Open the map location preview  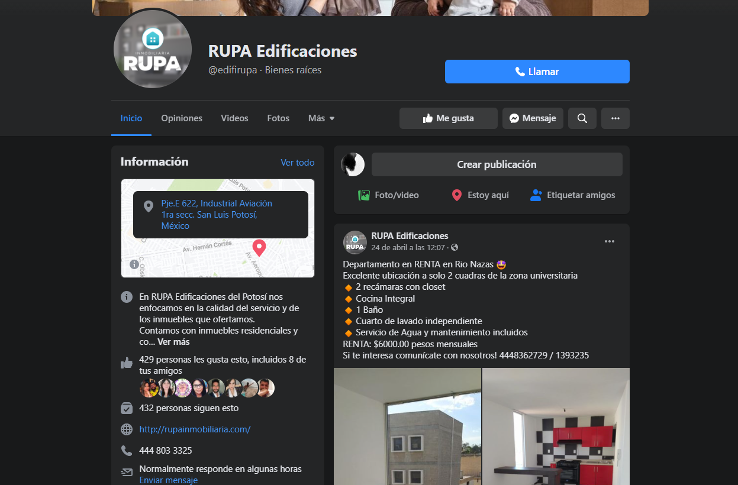[x=218, y=228]
